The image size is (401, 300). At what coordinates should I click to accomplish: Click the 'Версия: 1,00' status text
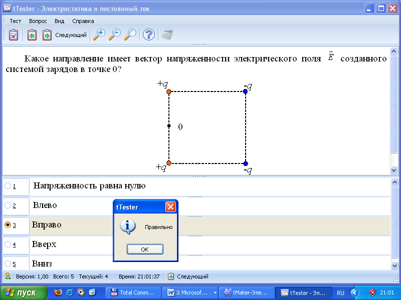[x=32, y=276]
